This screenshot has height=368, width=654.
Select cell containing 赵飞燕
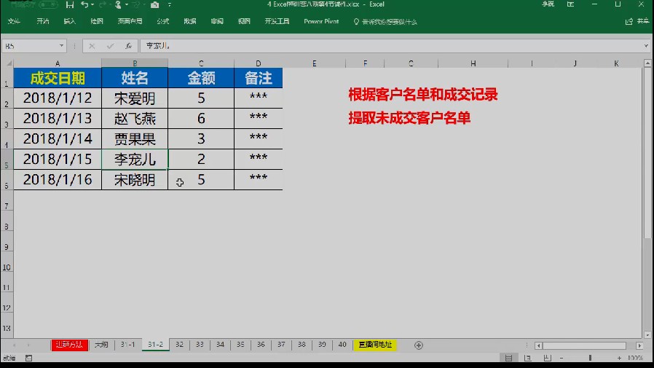point(135,119)
